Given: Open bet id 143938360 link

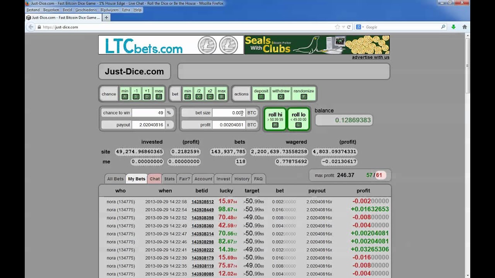Looking at the screenshot, I should [x=203, y=226].
